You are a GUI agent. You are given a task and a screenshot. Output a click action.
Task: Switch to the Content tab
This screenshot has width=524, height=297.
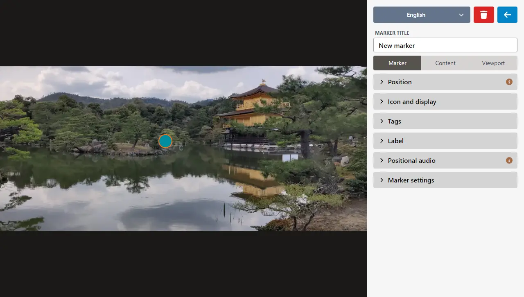click(x=445, y=63)
